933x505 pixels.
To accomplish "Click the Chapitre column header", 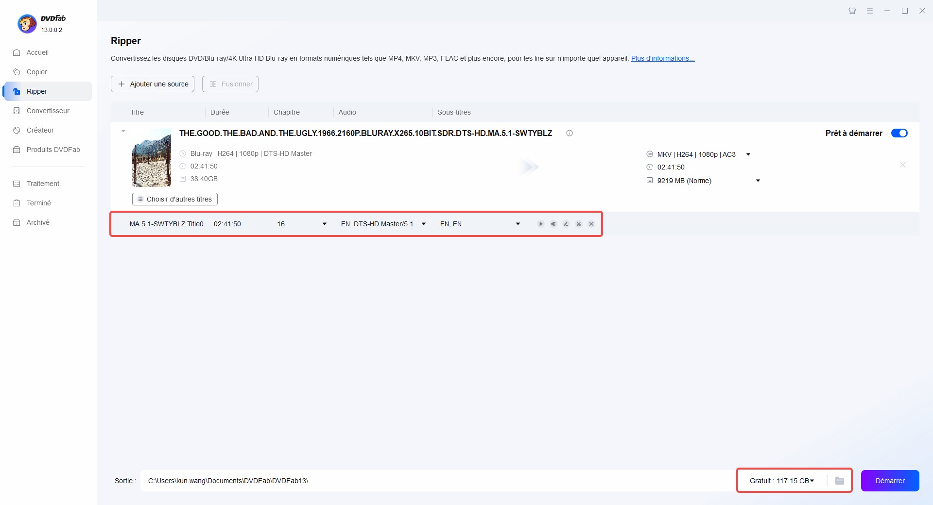I will click(x=287, y=112).
